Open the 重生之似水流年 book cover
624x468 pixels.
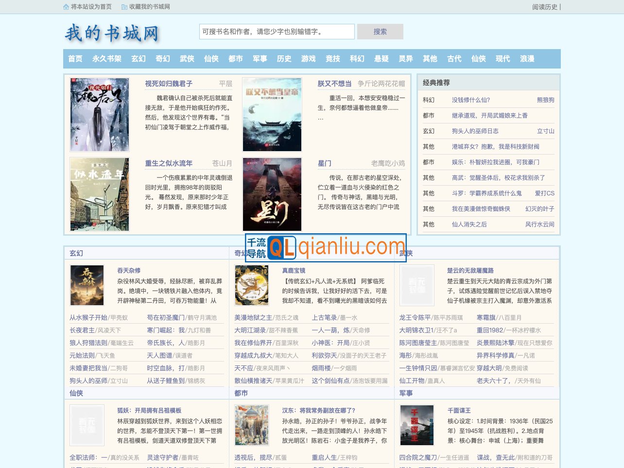click(100, 194)
